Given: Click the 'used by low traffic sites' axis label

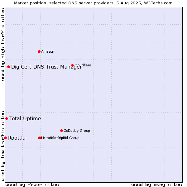Looking at the screenshot, I should [x=3, y=146].
